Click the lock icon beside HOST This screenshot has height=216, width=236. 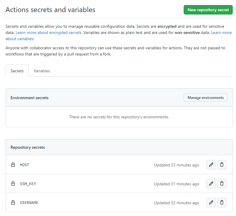(13, 165)
